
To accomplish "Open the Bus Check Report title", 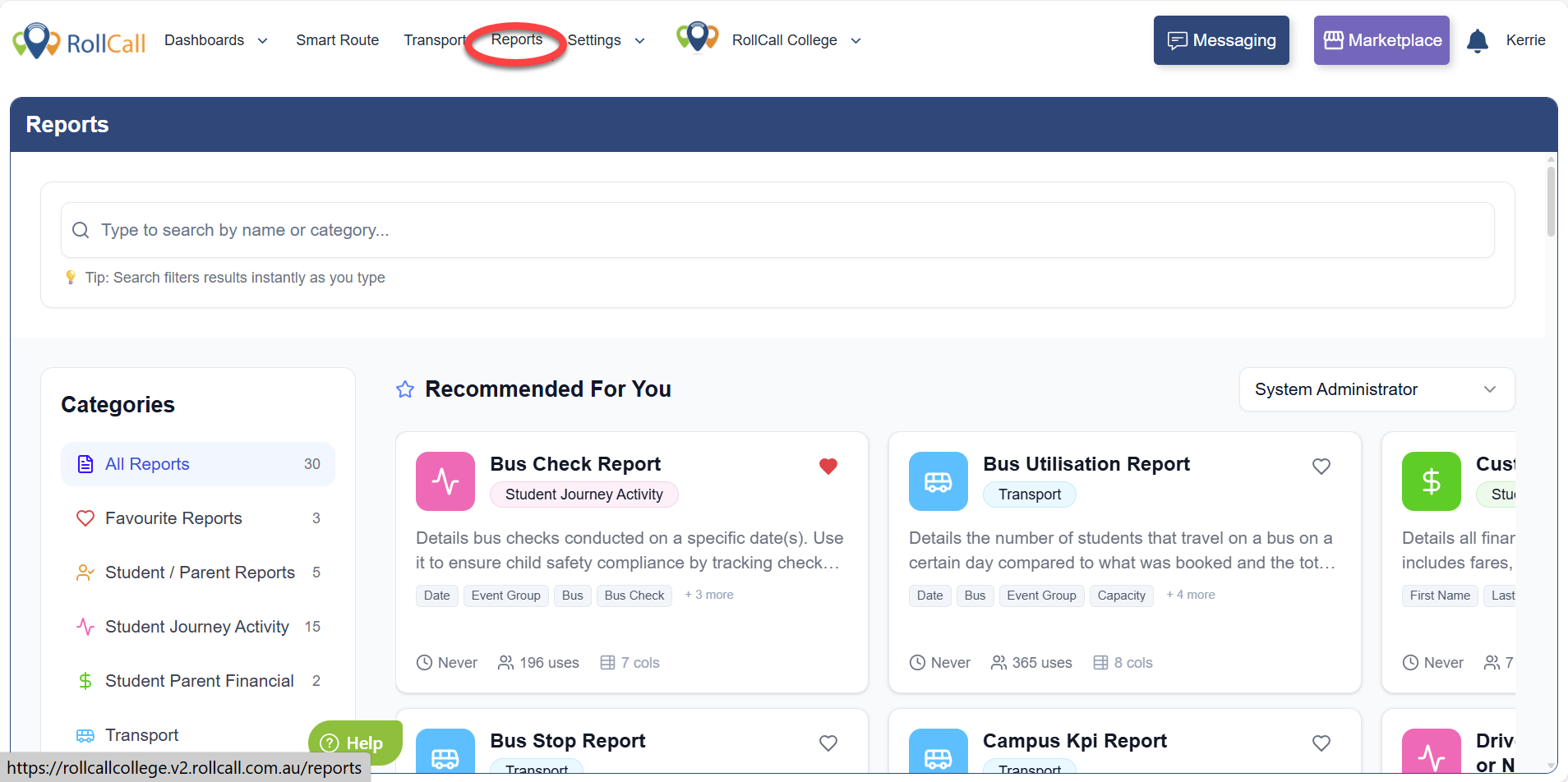I will [575, 464].
